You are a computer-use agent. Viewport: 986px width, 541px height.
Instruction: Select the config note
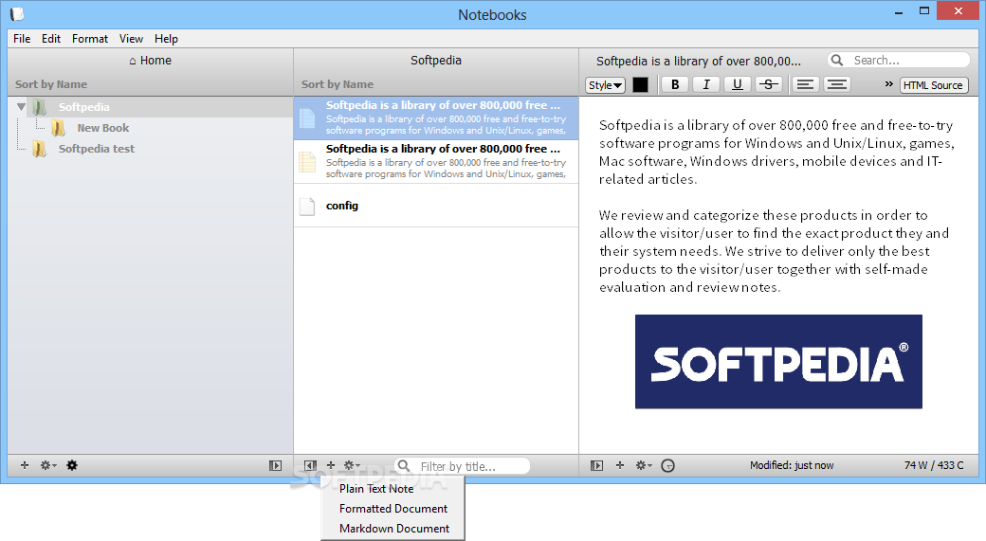(x=436, y=206)
